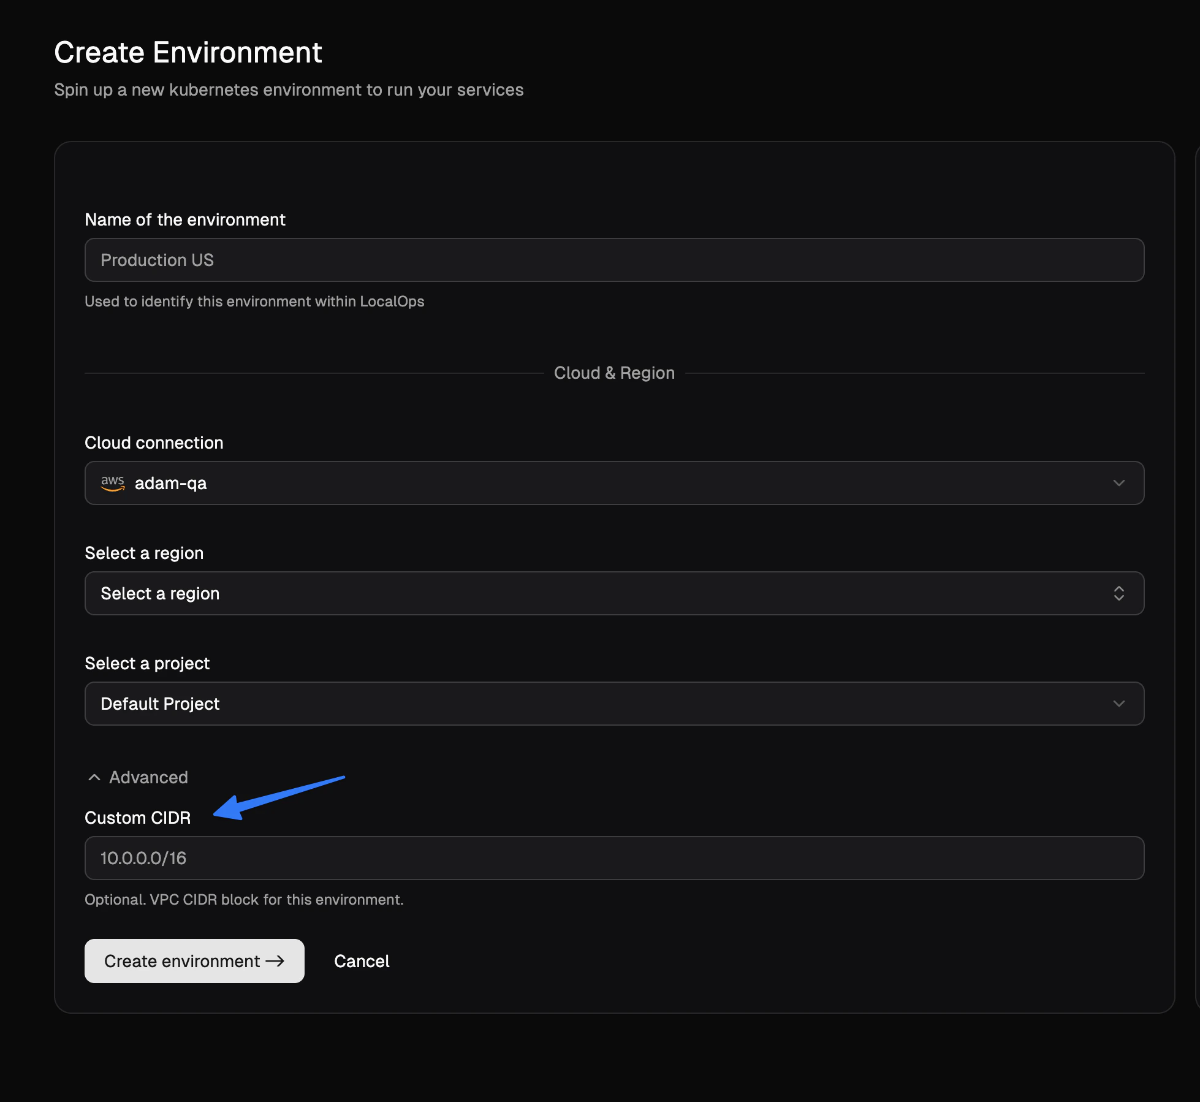Click the Cloud & Region section divider text
The image size is (1200, 1102).
click(614, 373)
